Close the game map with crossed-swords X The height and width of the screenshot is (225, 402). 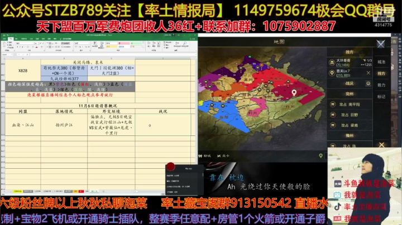coord(381,44)
